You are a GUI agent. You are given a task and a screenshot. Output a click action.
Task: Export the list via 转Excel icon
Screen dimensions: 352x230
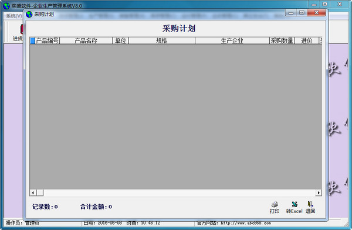[x=295, y=204]
